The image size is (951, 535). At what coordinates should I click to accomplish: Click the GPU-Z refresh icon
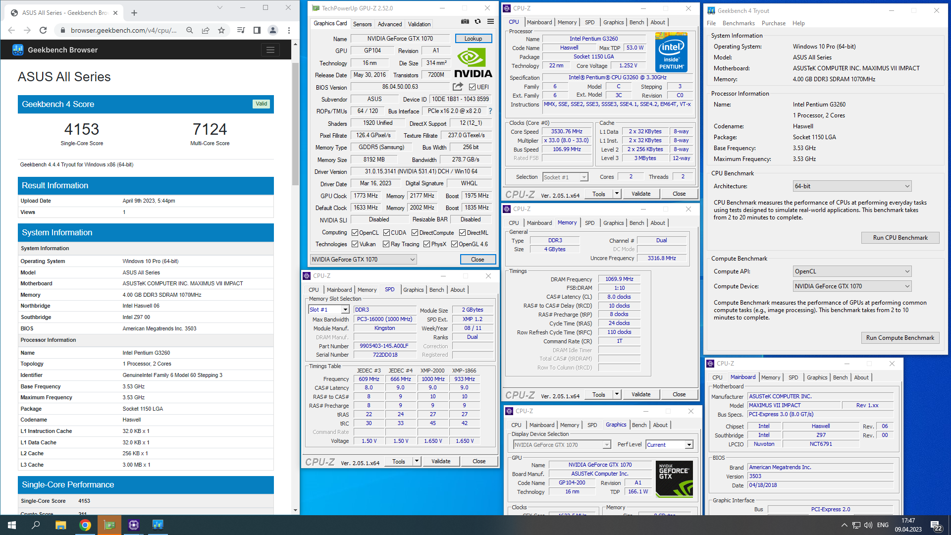coord(477,22)
